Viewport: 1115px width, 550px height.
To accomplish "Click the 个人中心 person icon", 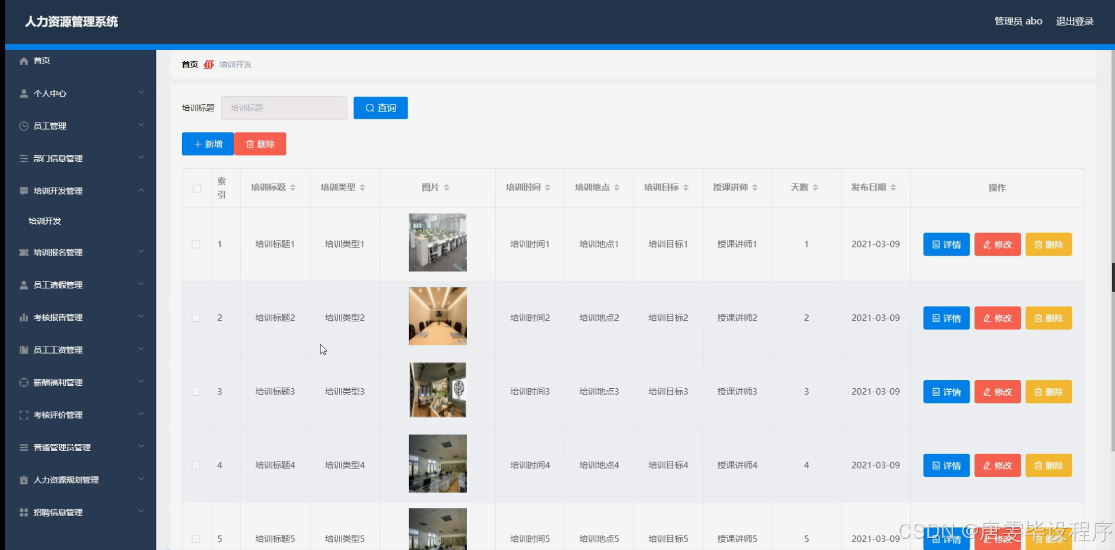I will pos(23,94).
